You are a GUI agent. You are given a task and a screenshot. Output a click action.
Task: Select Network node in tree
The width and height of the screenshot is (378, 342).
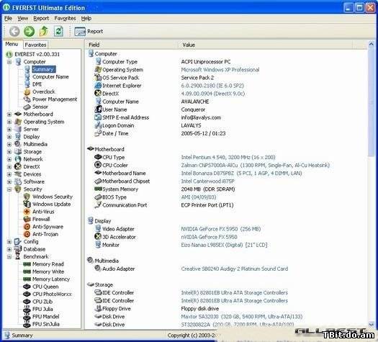click(33, 159)
